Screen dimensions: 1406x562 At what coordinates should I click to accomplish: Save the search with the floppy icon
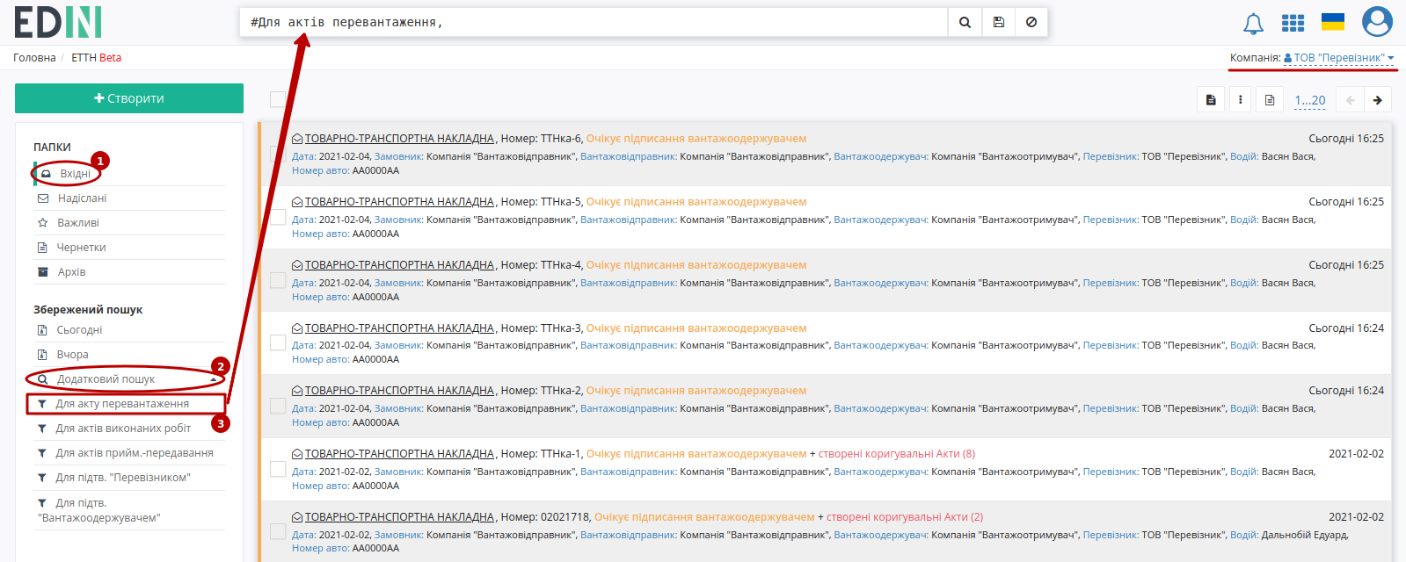[x=998, y=22]
